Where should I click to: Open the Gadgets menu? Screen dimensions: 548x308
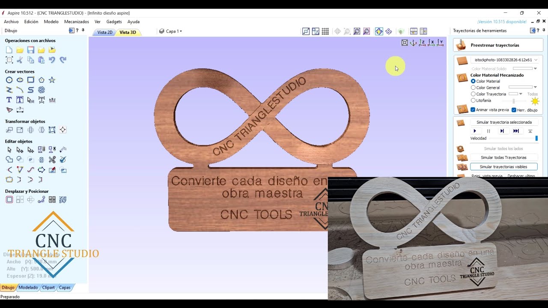click(114, 22)
